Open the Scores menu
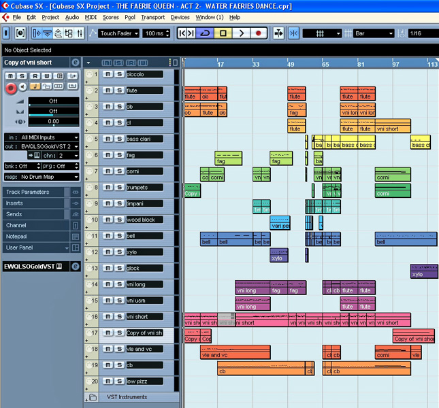The width and height of the screenshot is (439, 408). tap(110, 17)
